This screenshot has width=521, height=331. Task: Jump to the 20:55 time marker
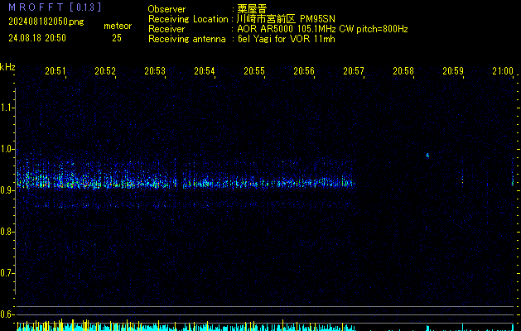point(254,72)
